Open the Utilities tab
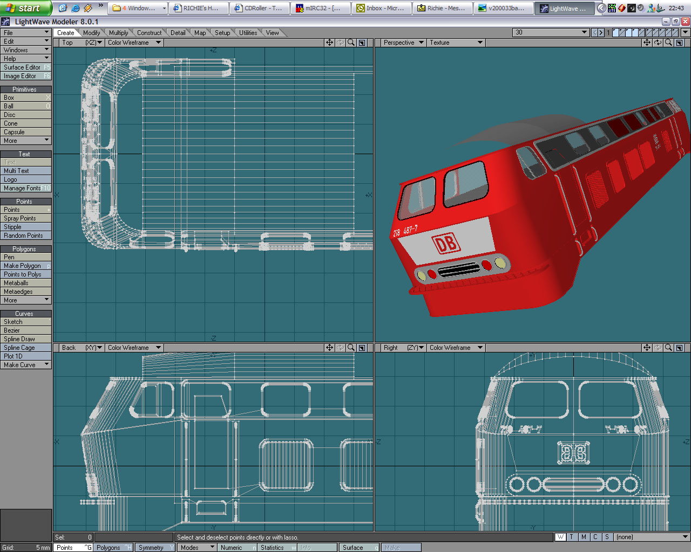Image resolution: width=691 pixels, height=552 pixels. coord(248,33)
